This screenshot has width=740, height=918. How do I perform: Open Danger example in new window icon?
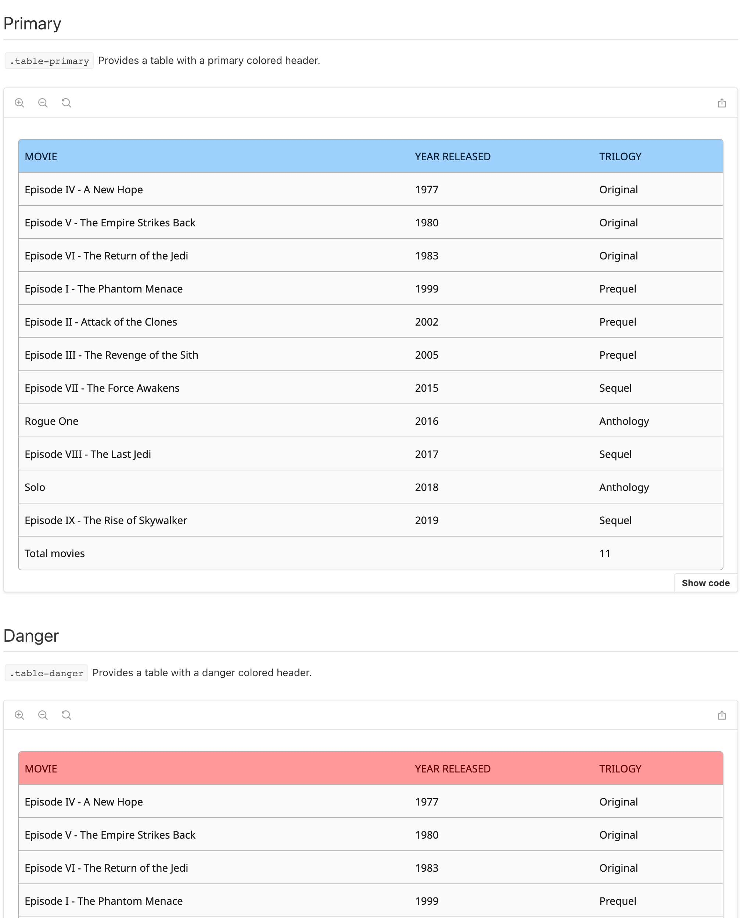(721, 715)
